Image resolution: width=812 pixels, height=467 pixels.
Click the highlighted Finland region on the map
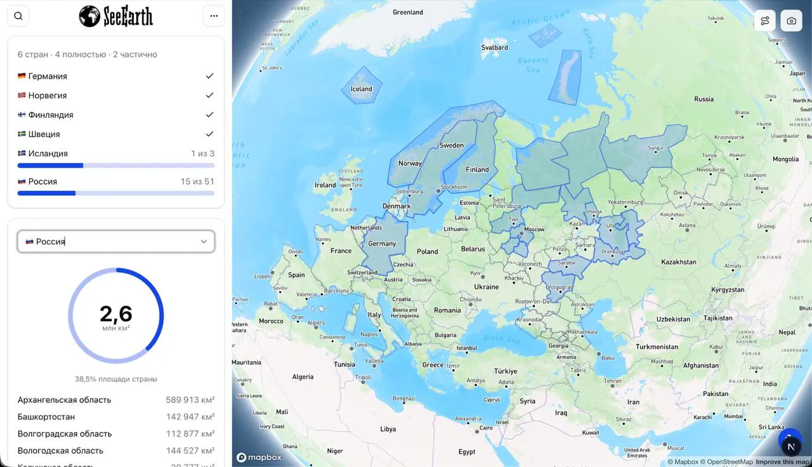click(x=477, y=169)
